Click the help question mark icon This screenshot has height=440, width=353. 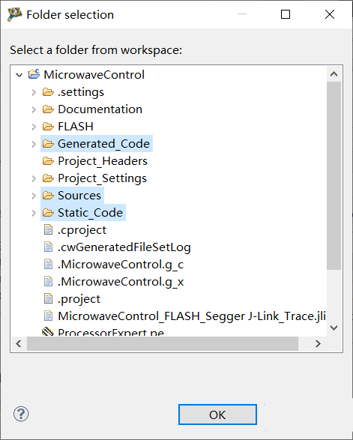[21, 414]
